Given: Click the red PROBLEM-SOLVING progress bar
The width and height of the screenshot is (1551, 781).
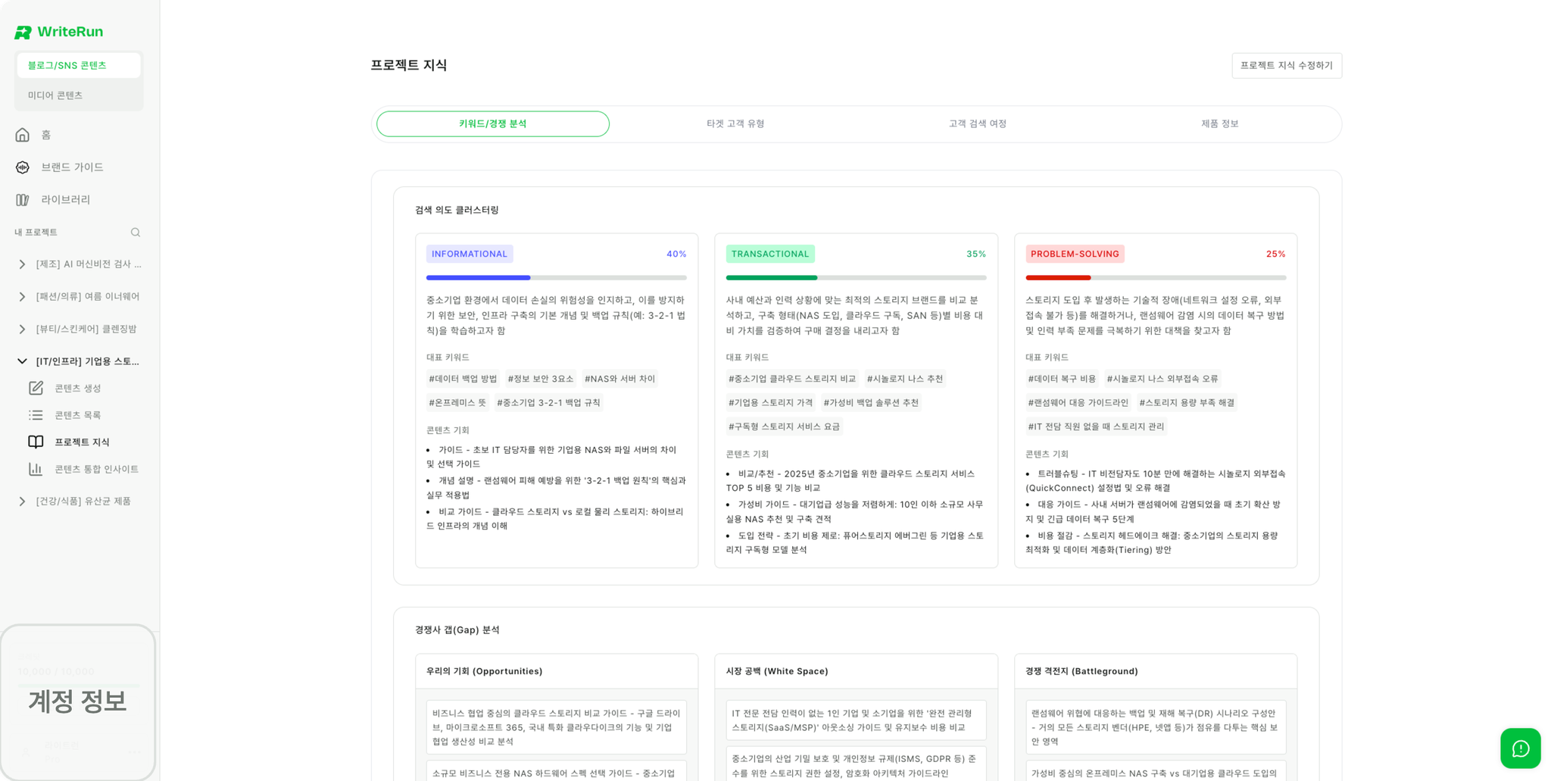Looking at the screenshot, I should [x=1156, y=278].
